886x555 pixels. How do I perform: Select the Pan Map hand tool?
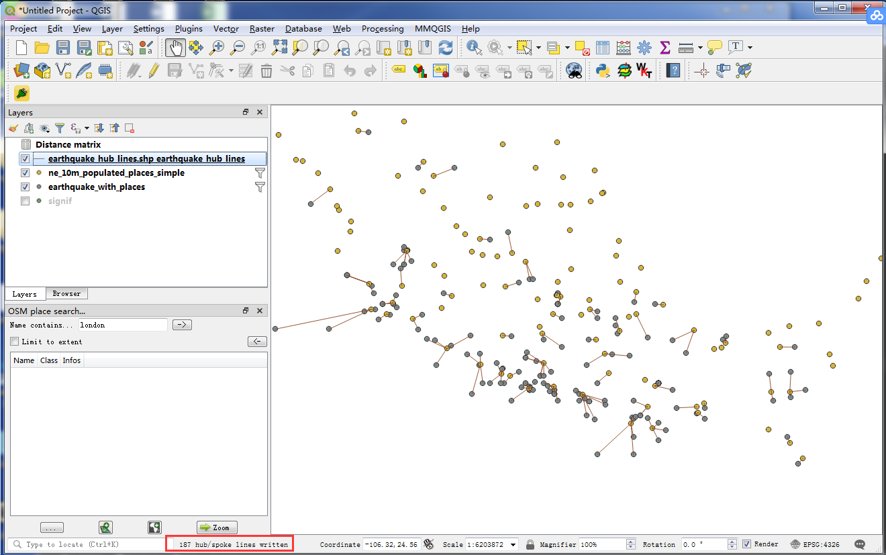[x=175, y=48]
